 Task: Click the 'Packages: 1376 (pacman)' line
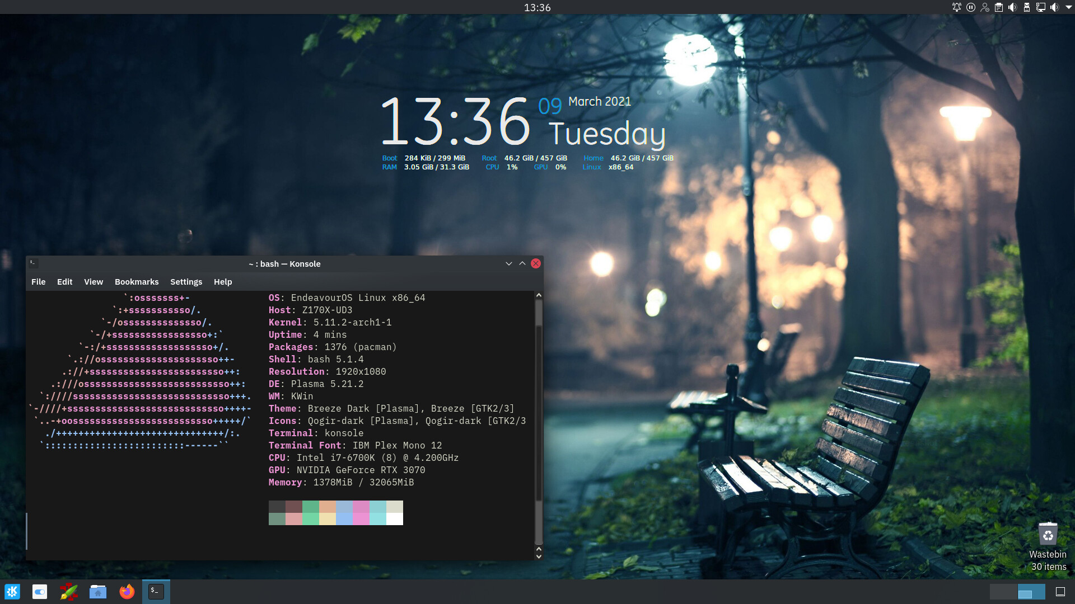coord(333,347)
